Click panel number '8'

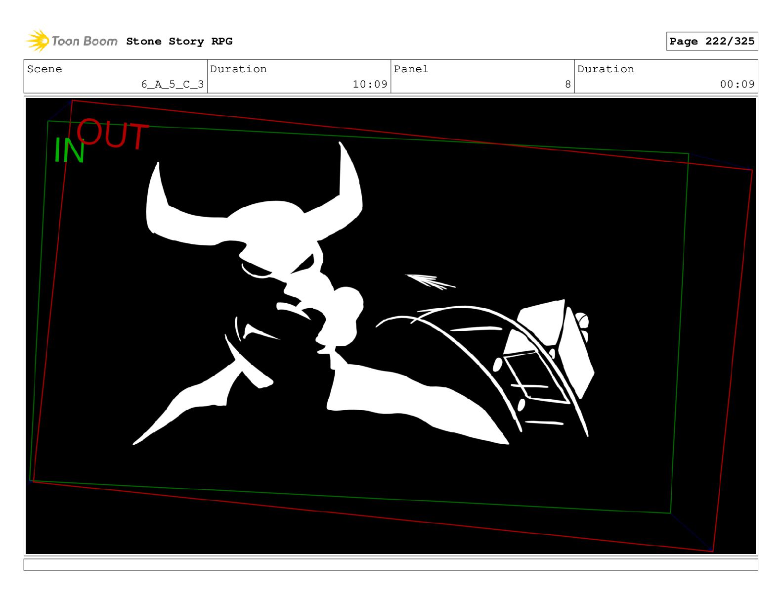tap(568, 84)
